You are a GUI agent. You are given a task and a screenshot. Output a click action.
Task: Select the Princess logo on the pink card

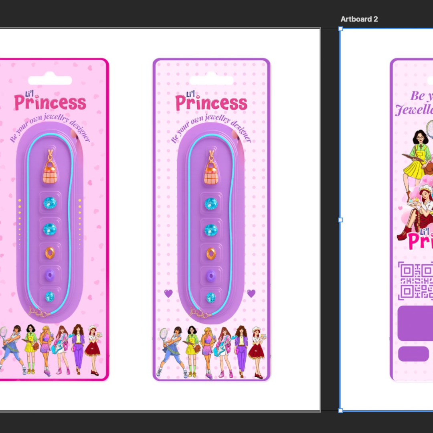(x=50, y=101)
